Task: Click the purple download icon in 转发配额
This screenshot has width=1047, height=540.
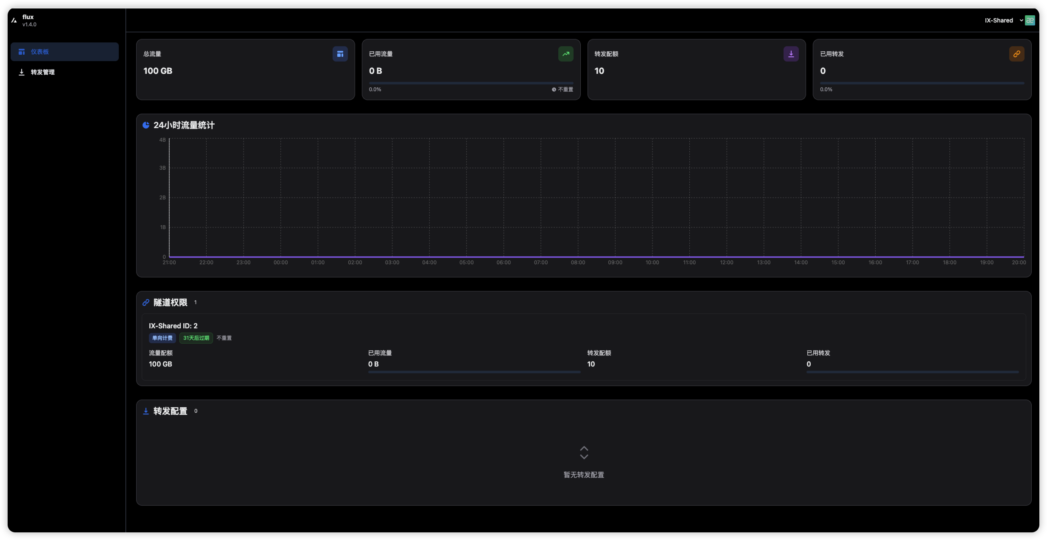Action: pyautogui.click(x=791, y=54)
